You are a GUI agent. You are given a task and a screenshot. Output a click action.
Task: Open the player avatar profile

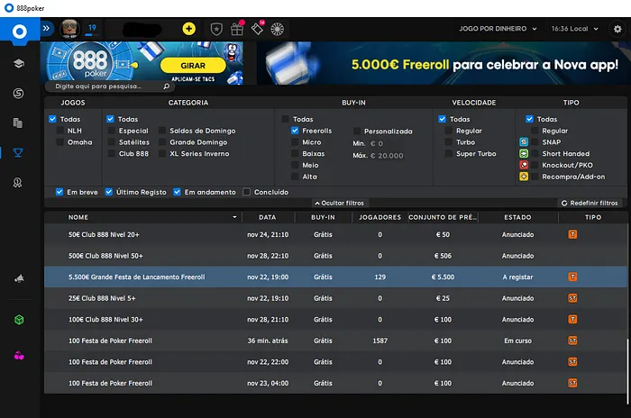pos(69,29)
